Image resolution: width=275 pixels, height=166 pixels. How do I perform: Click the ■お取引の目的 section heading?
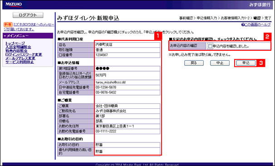point(70,139)
